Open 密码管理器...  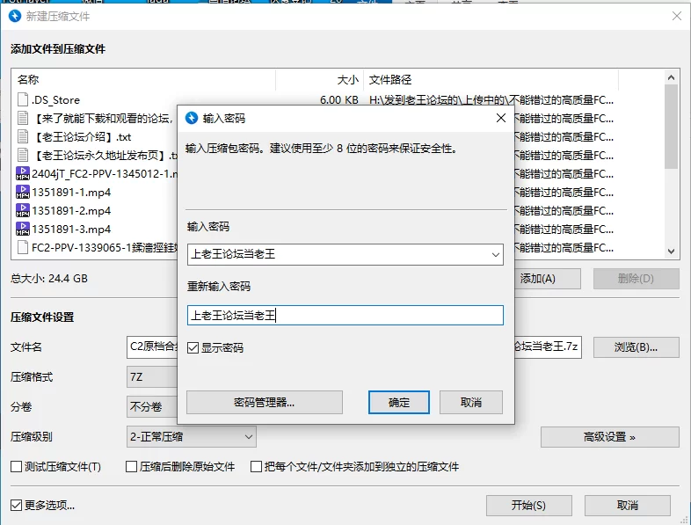click(265, 402)
